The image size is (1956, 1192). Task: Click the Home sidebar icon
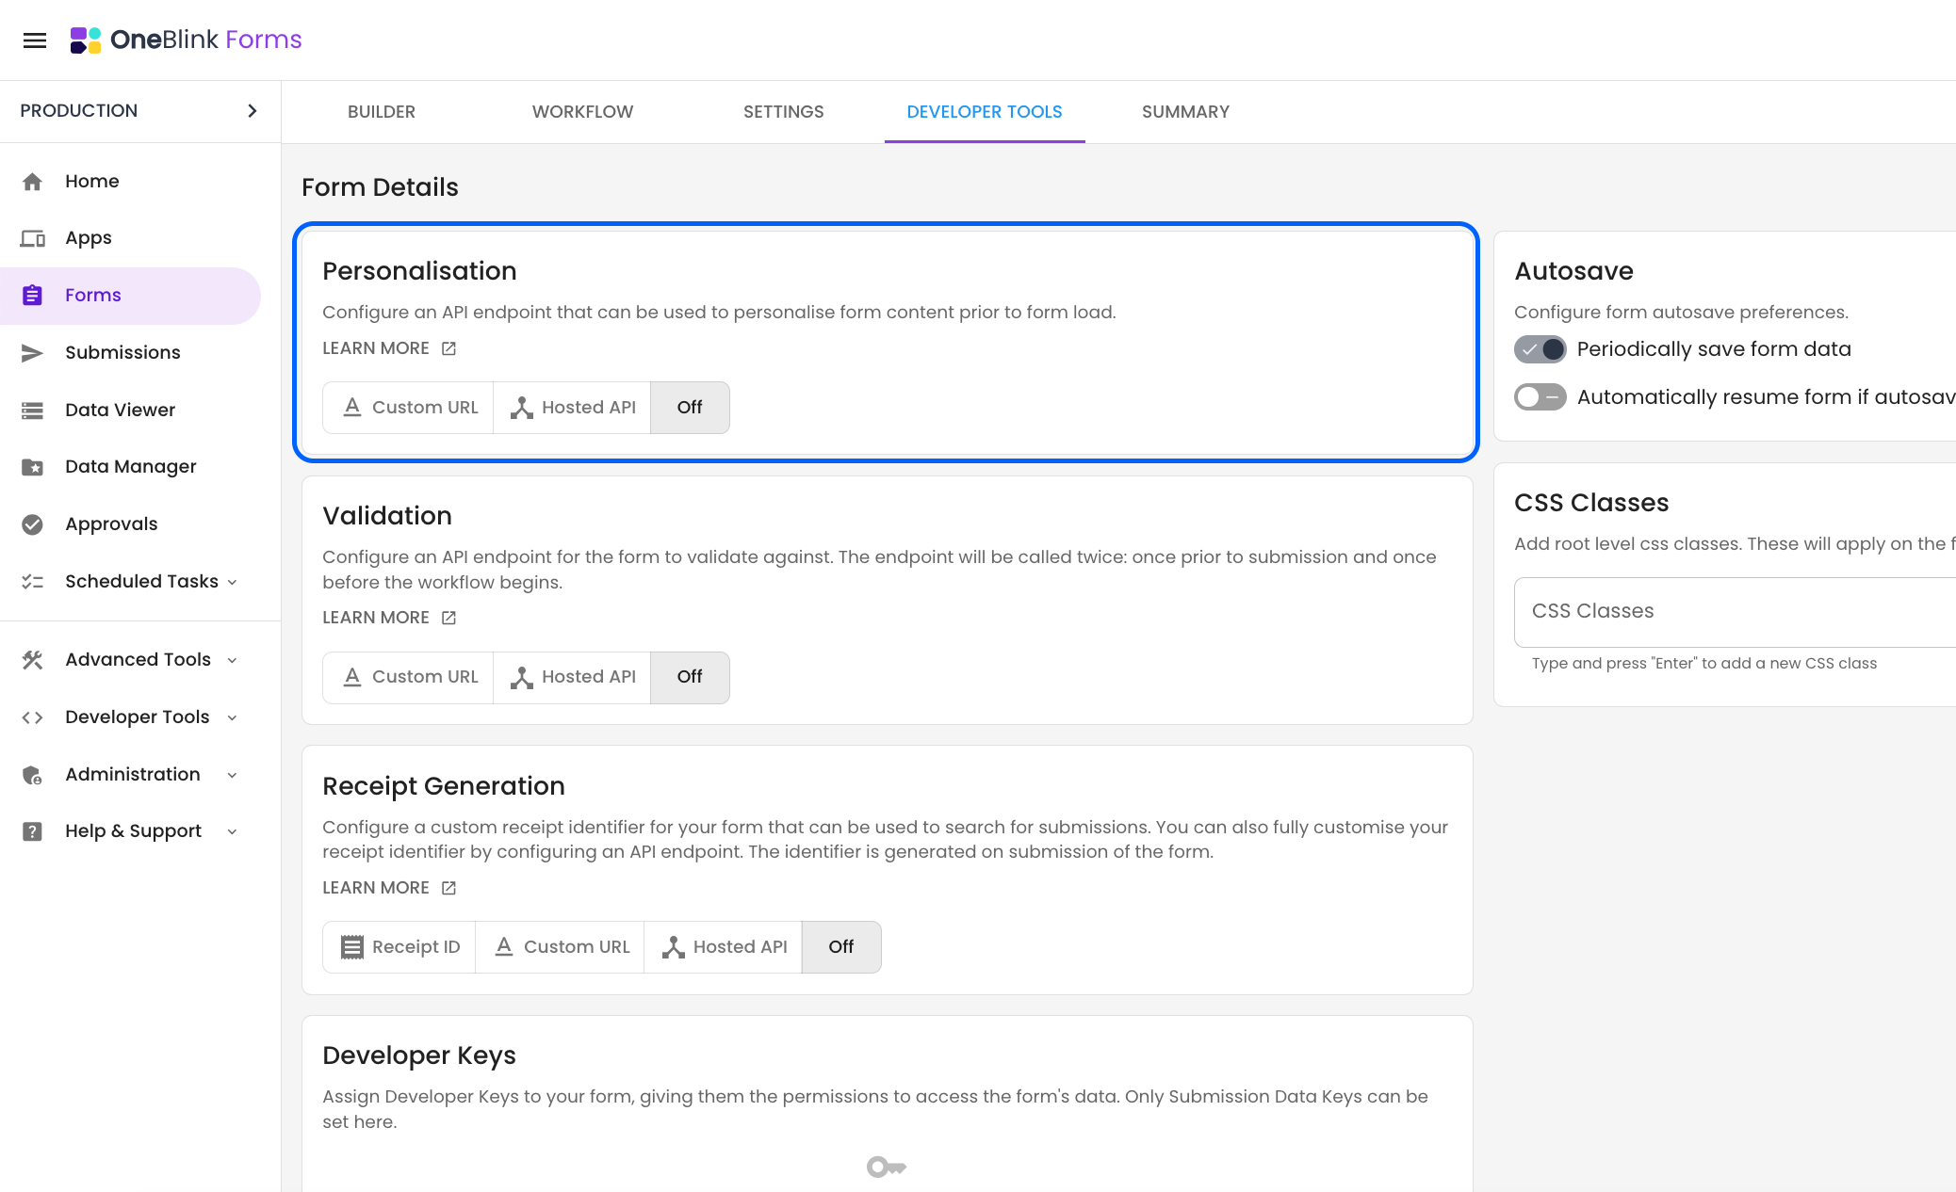32,182
